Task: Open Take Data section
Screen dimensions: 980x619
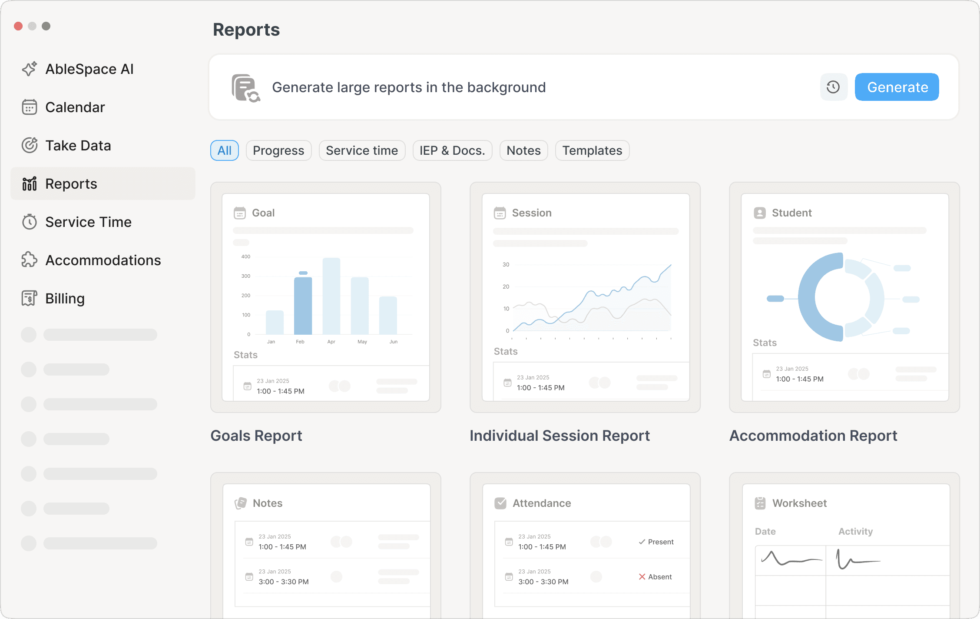Action: 103,146
